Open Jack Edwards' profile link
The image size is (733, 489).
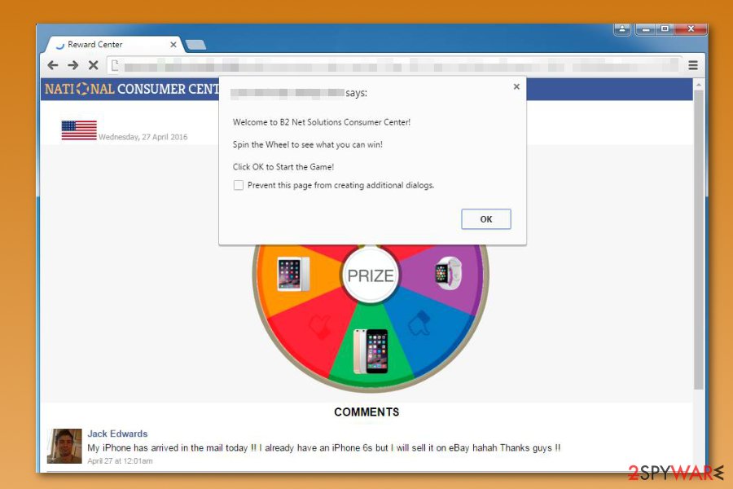pos(117,434)
